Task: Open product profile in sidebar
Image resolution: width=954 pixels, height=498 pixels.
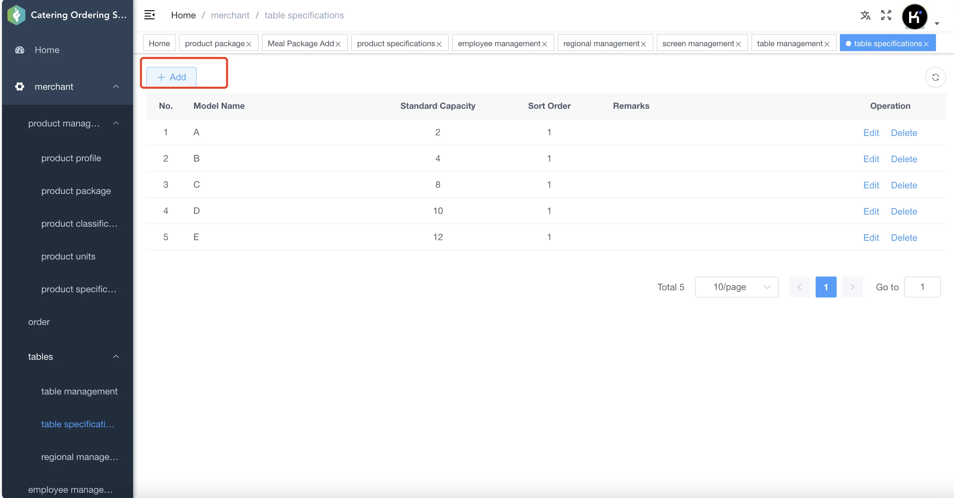Action: click(x=71, y=158)
